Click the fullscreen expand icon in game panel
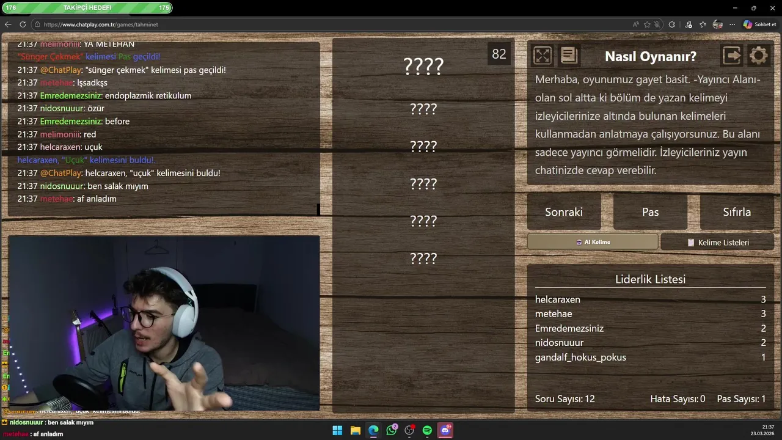Viewport: 782px width, 440px height. click(543, 56)
